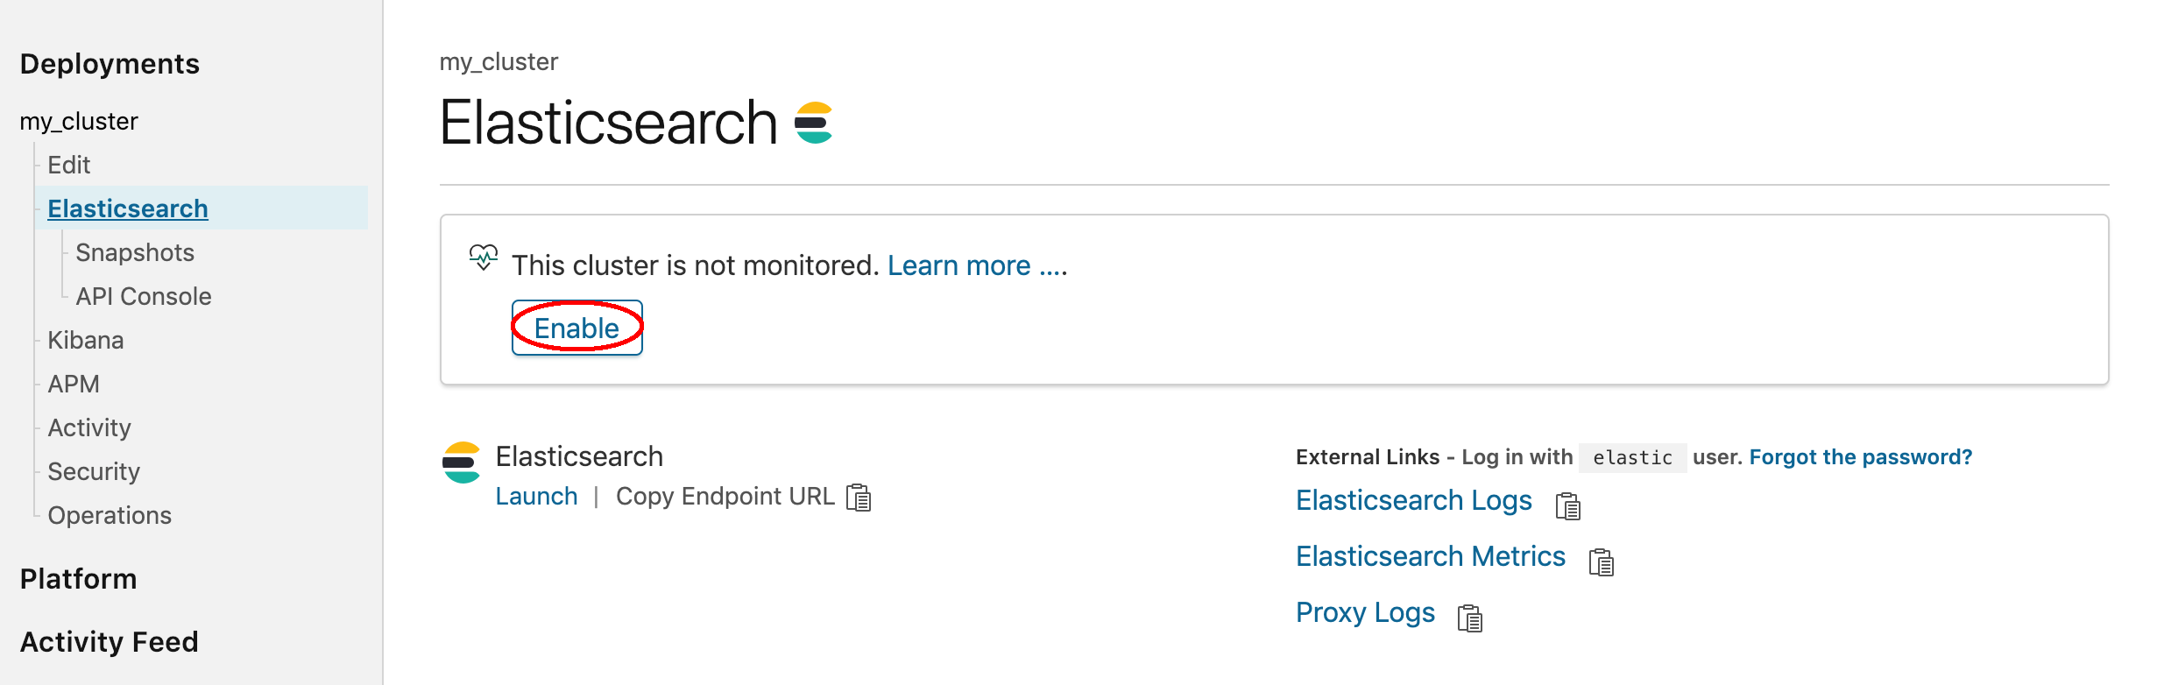Click clipboard icon beside Proxy Logs
The image size is (2157, 685).
1469,618
